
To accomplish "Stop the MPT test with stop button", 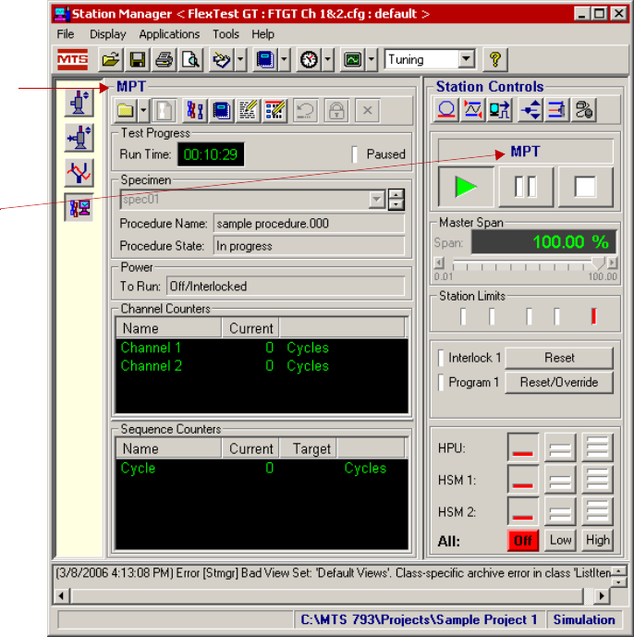I will pyautogui.click(x=585, y=187).
